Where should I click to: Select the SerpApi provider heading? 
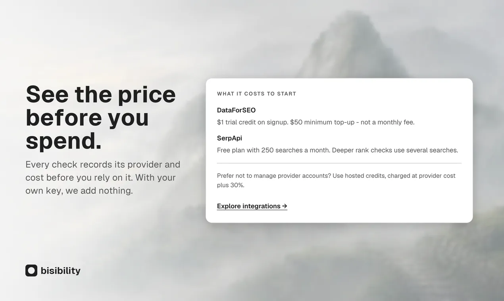point(229,138)
